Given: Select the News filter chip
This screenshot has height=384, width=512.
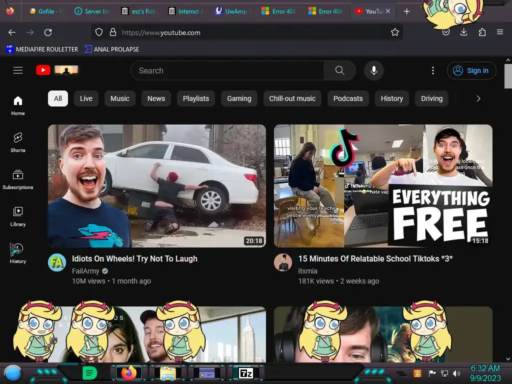Looking at the screenshot, I should click(156, 98).
